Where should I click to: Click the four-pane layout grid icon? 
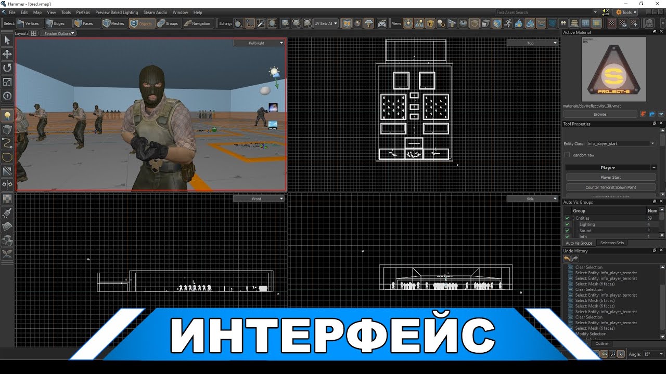[x=34, y=33]
